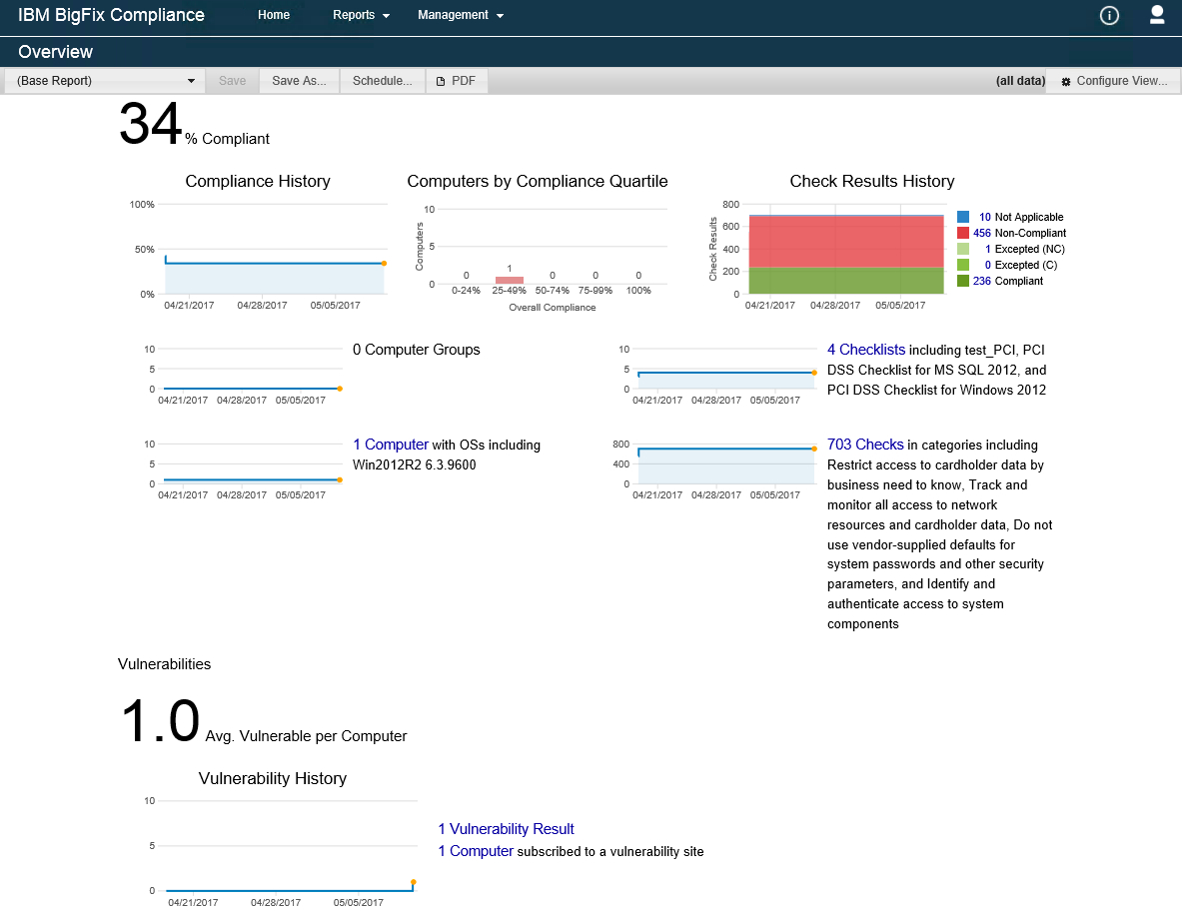Click the blue Not Applicable legend swatch
The image size is (1182, 916).
(962, 217)
